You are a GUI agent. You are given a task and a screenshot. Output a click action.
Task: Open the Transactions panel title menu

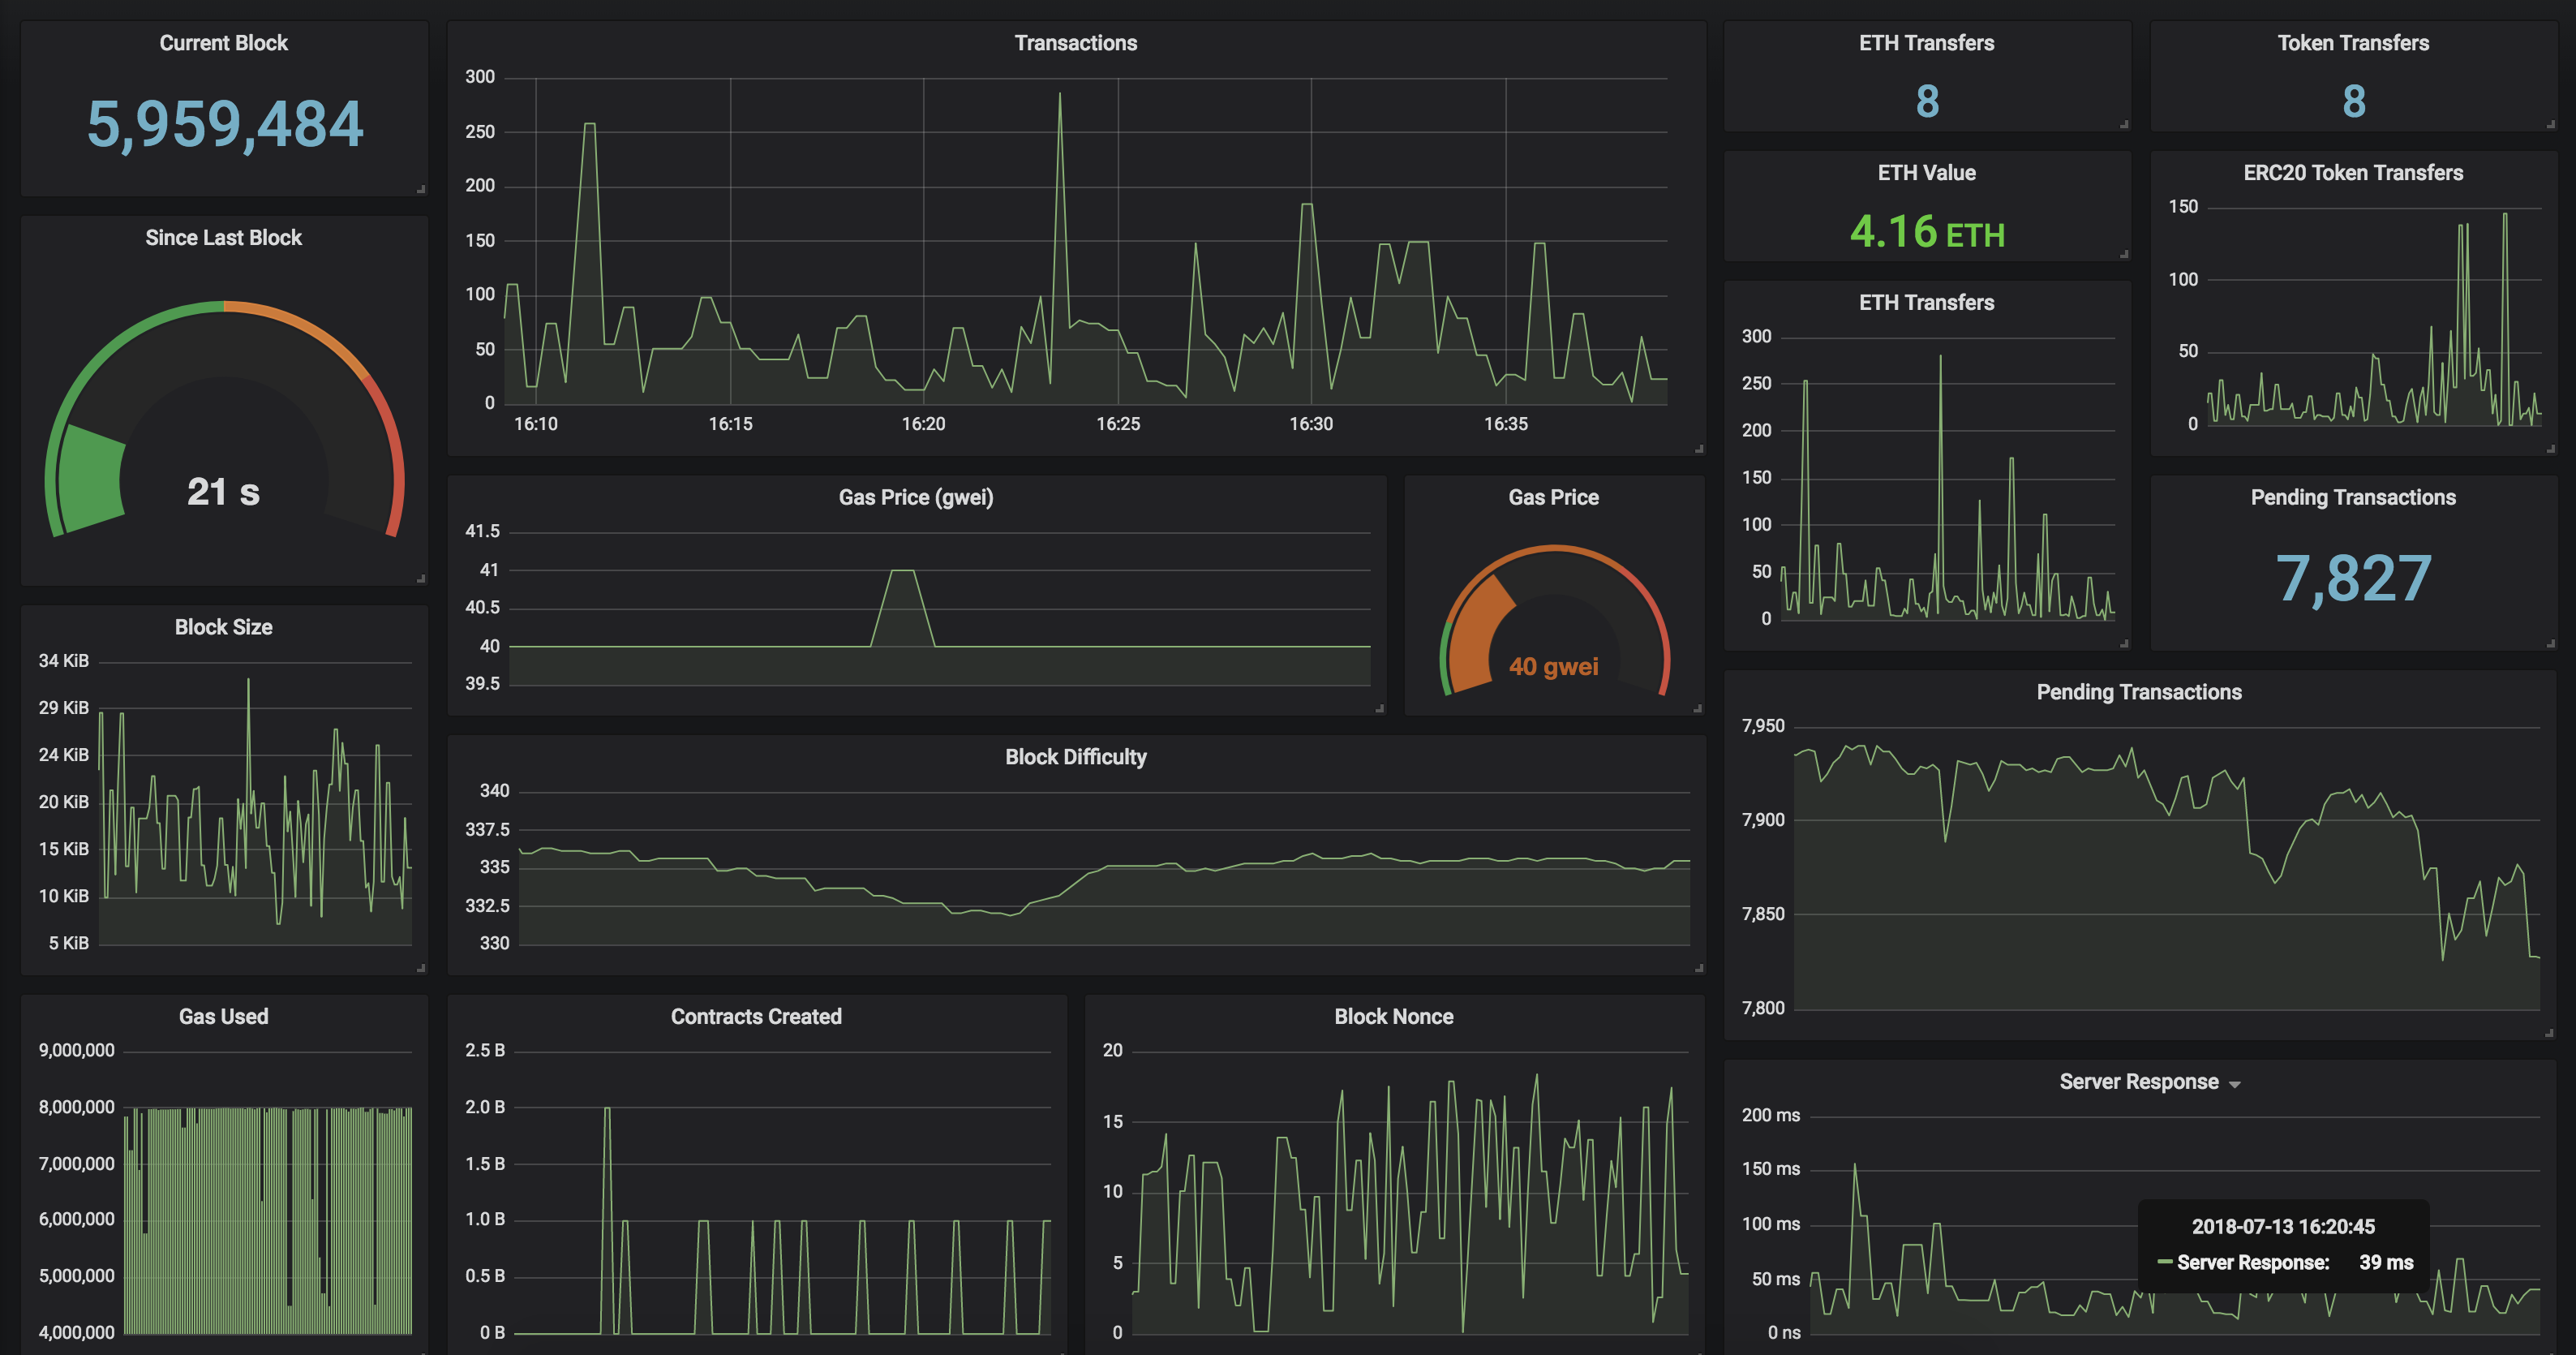tap(1075, 43)
